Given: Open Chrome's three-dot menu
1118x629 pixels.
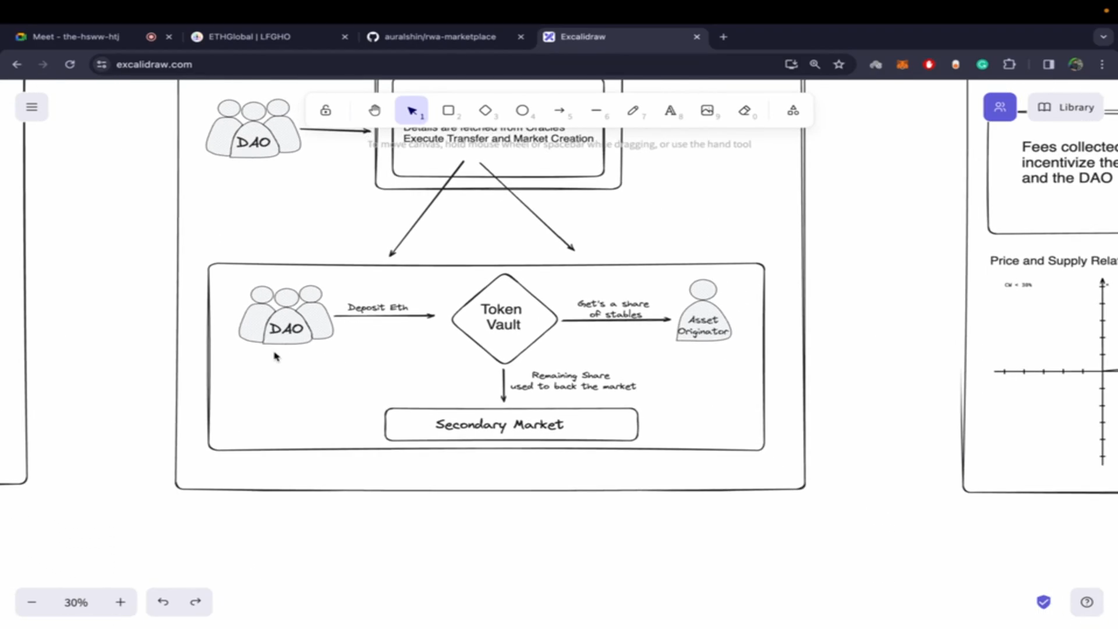Looking at the screenshot, I should [x=1102, y=65].
